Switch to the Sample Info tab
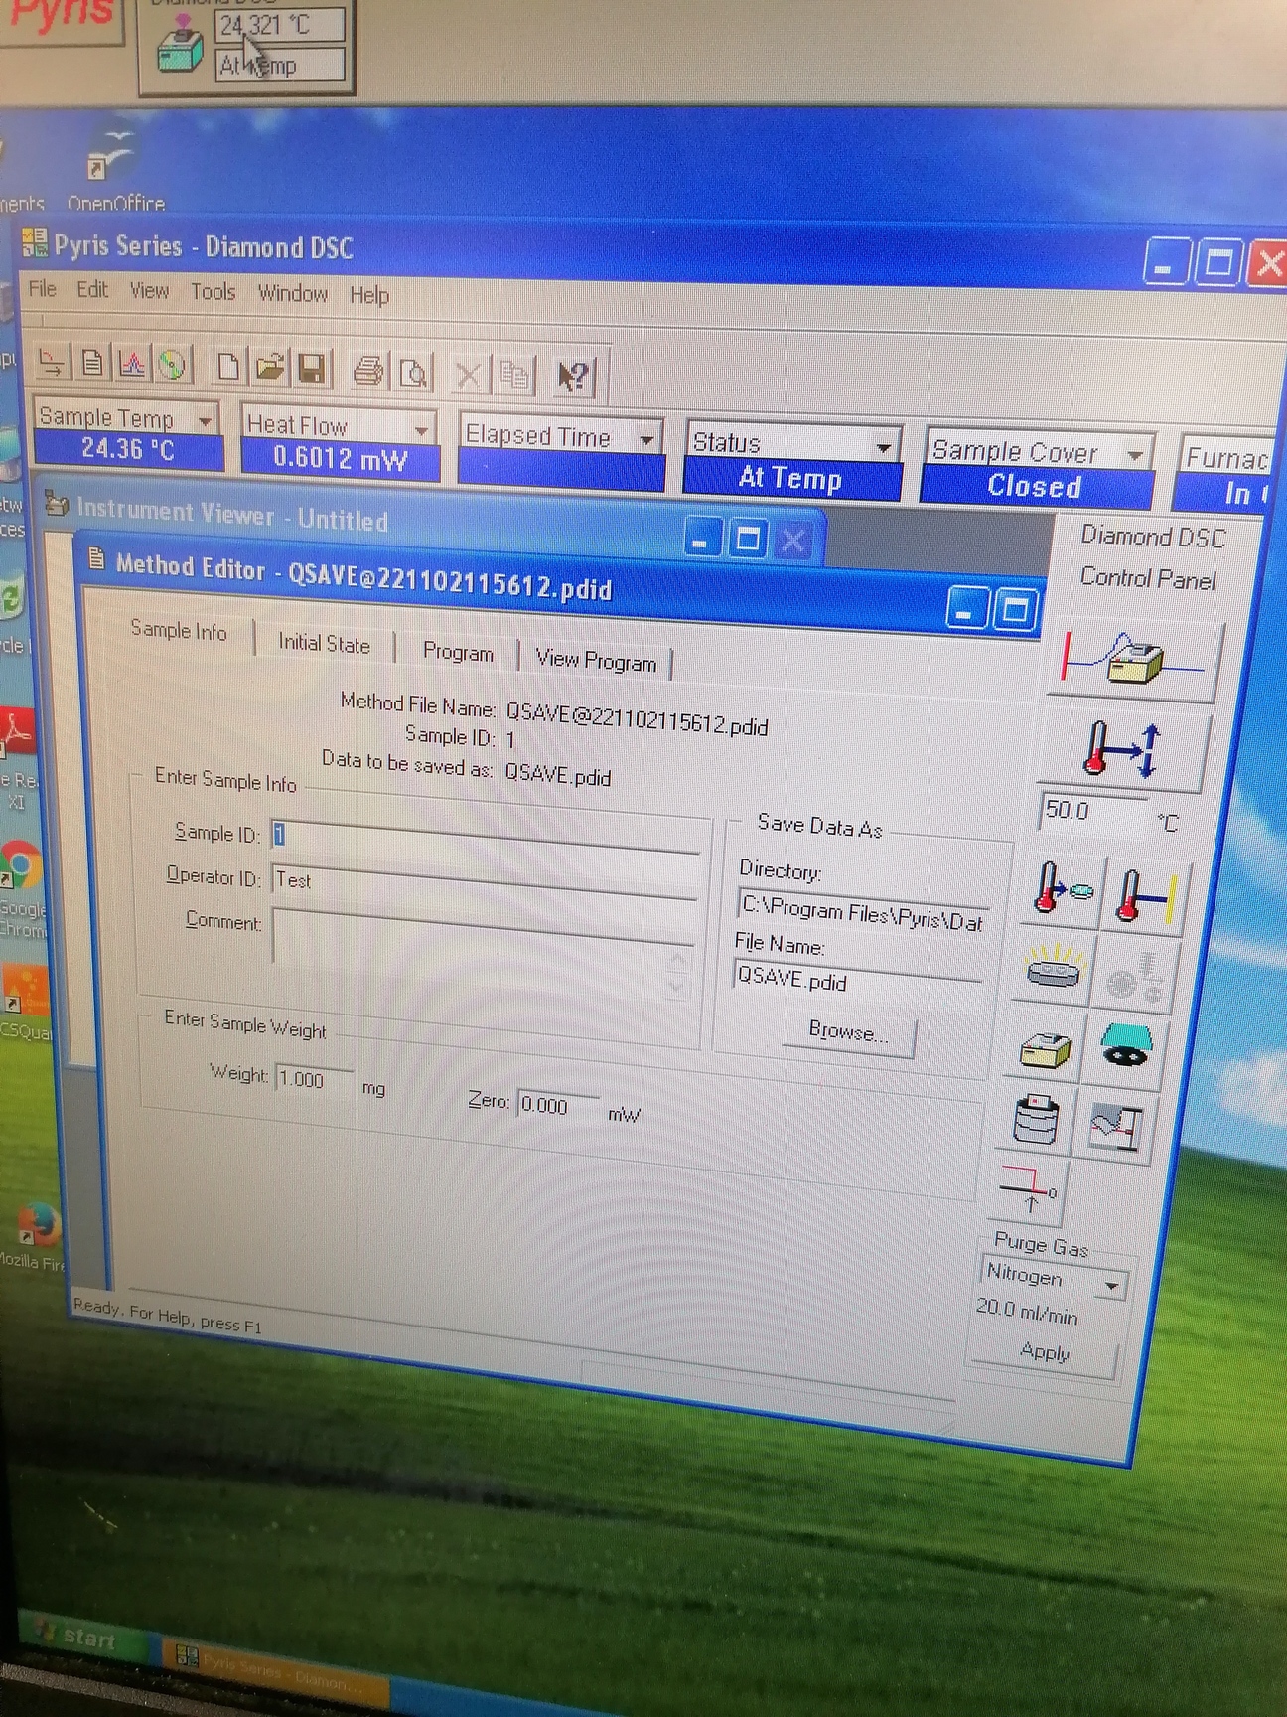Screen dimensions: 1287x1717 [179, 631]
